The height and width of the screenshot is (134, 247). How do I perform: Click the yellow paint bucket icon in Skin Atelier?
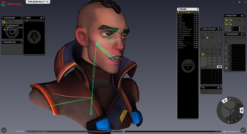(203, 54)
